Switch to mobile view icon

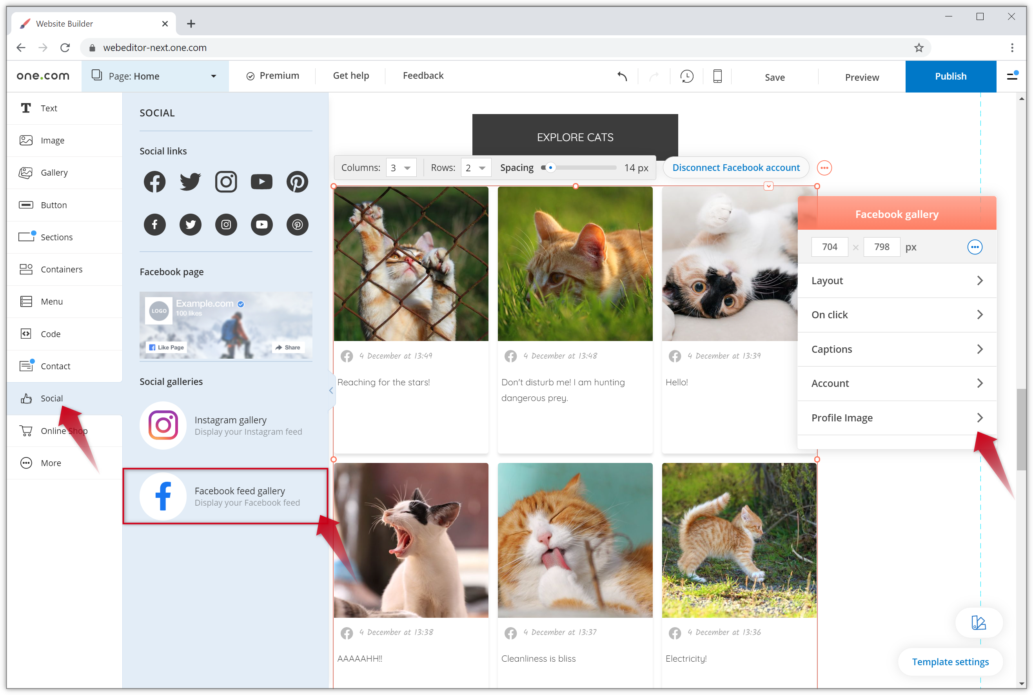point(717,77)
